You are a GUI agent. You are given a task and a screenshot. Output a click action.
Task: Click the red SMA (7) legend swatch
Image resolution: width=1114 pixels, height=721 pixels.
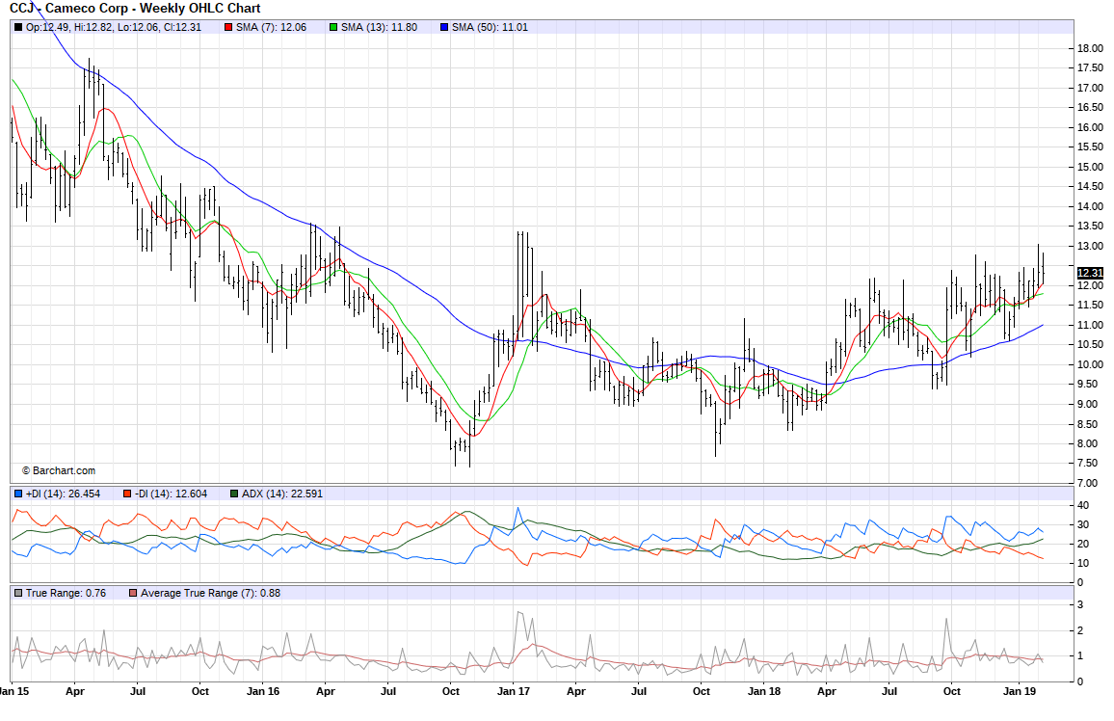coord(228,27)
